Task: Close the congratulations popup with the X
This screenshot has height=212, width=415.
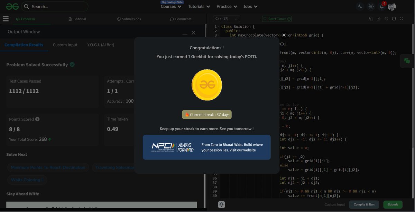Action: 284,35
